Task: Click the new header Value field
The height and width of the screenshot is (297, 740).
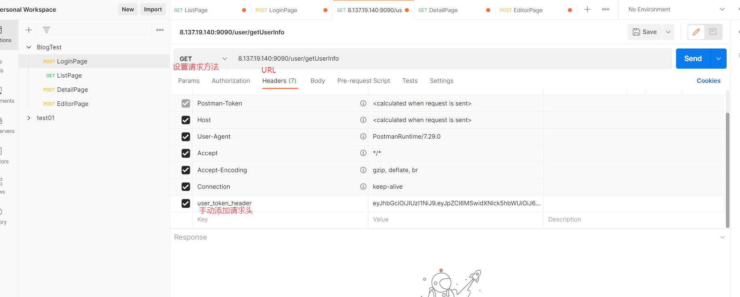Action: 456,219
